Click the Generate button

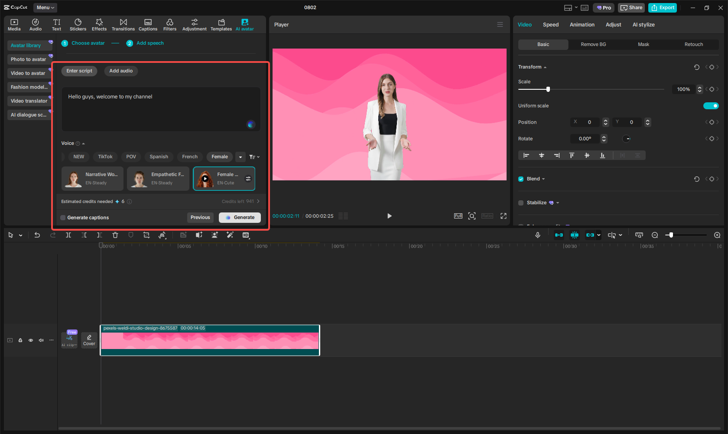(240, 217)
